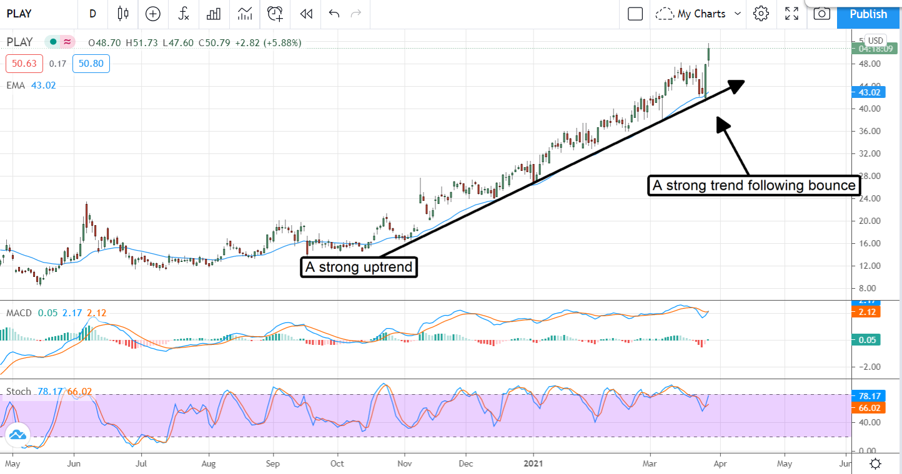
Task: Open chart settings gear in top toolbar
Action: point(761,14)
